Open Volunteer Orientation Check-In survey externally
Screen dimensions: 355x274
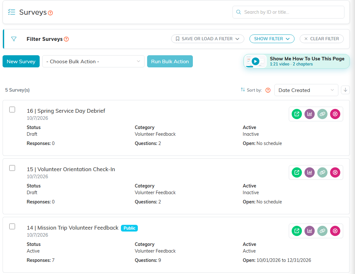[296, 172]
